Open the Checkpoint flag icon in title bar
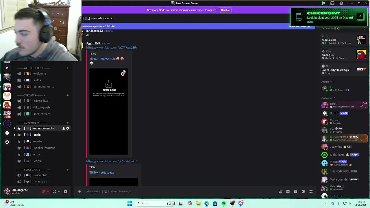370x208 pixels. coord(324,3)
